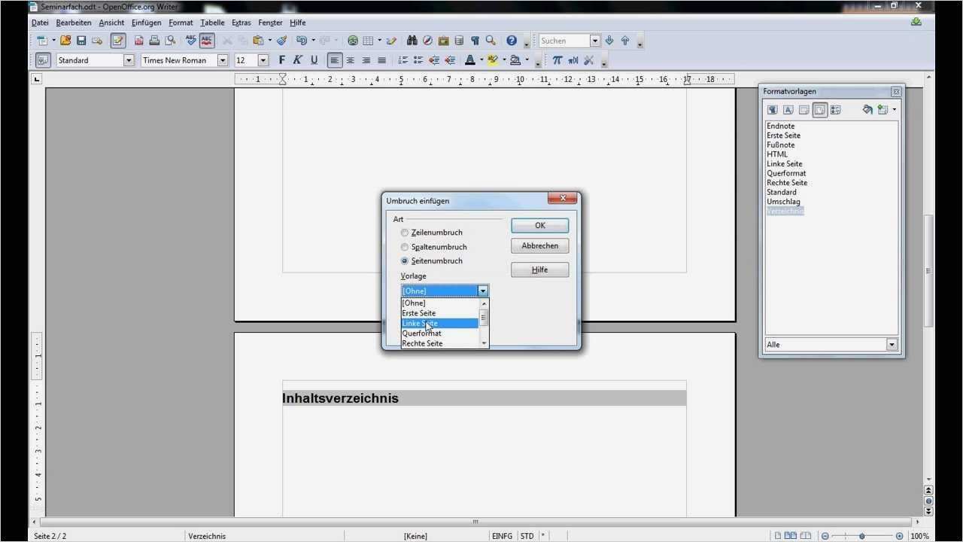This screenshot has height=542, width=963.
Task: Click the Suchen search field
Action: 564,41
